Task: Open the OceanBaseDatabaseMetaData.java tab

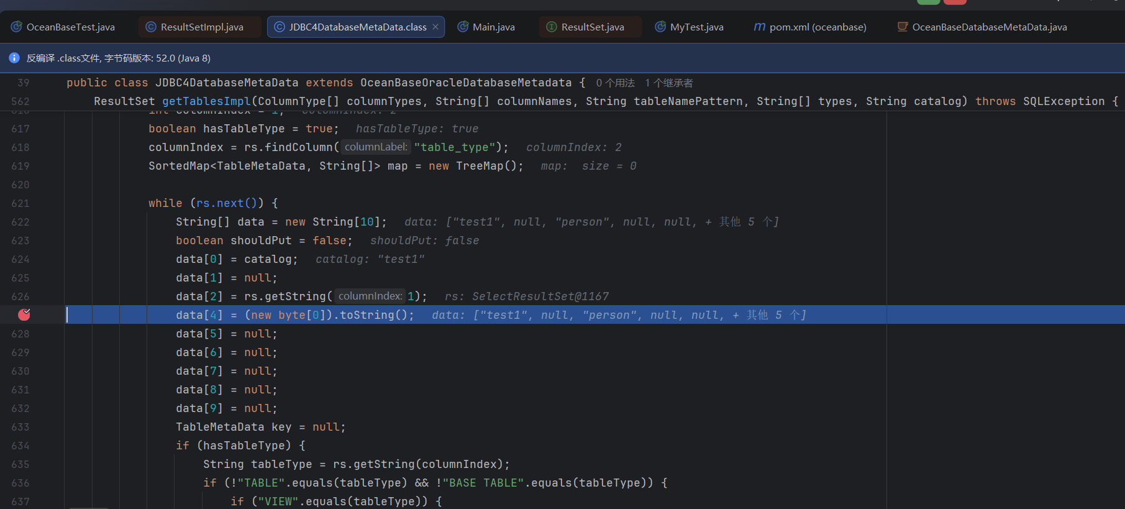Action: coord(989,27)
